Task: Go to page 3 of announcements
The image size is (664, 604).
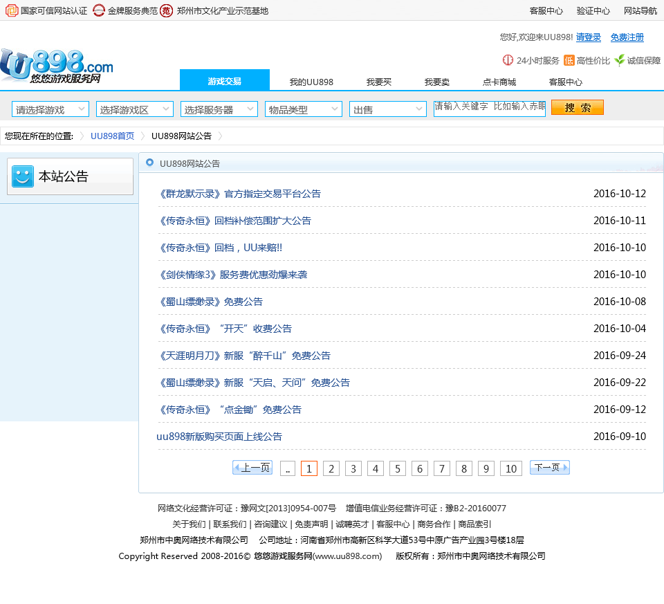Action: click(353, 468)
